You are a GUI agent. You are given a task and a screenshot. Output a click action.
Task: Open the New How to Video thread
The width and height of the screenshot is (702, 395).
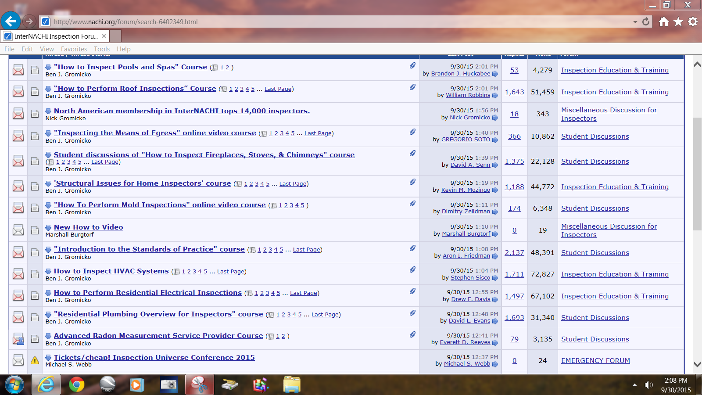tap(88, 227)
